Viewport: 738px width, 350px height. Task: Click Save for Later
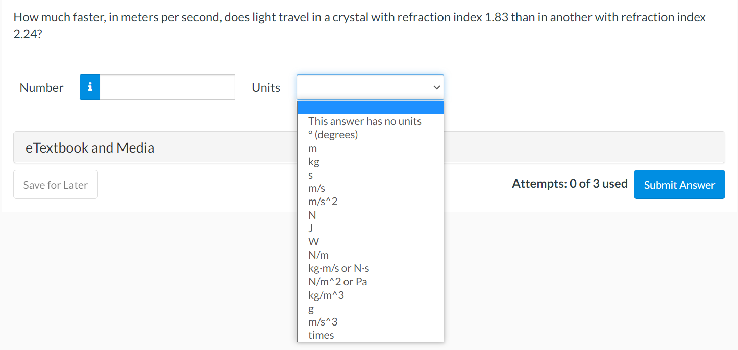[55, 184]
